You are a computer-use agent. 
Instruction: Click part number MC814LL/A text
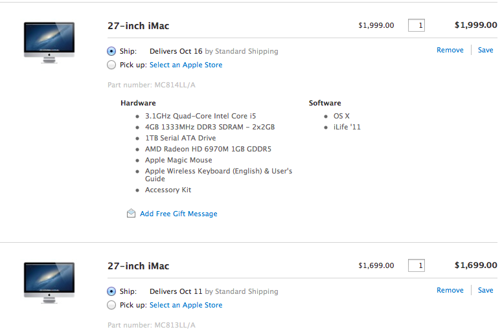pos(152,85)
